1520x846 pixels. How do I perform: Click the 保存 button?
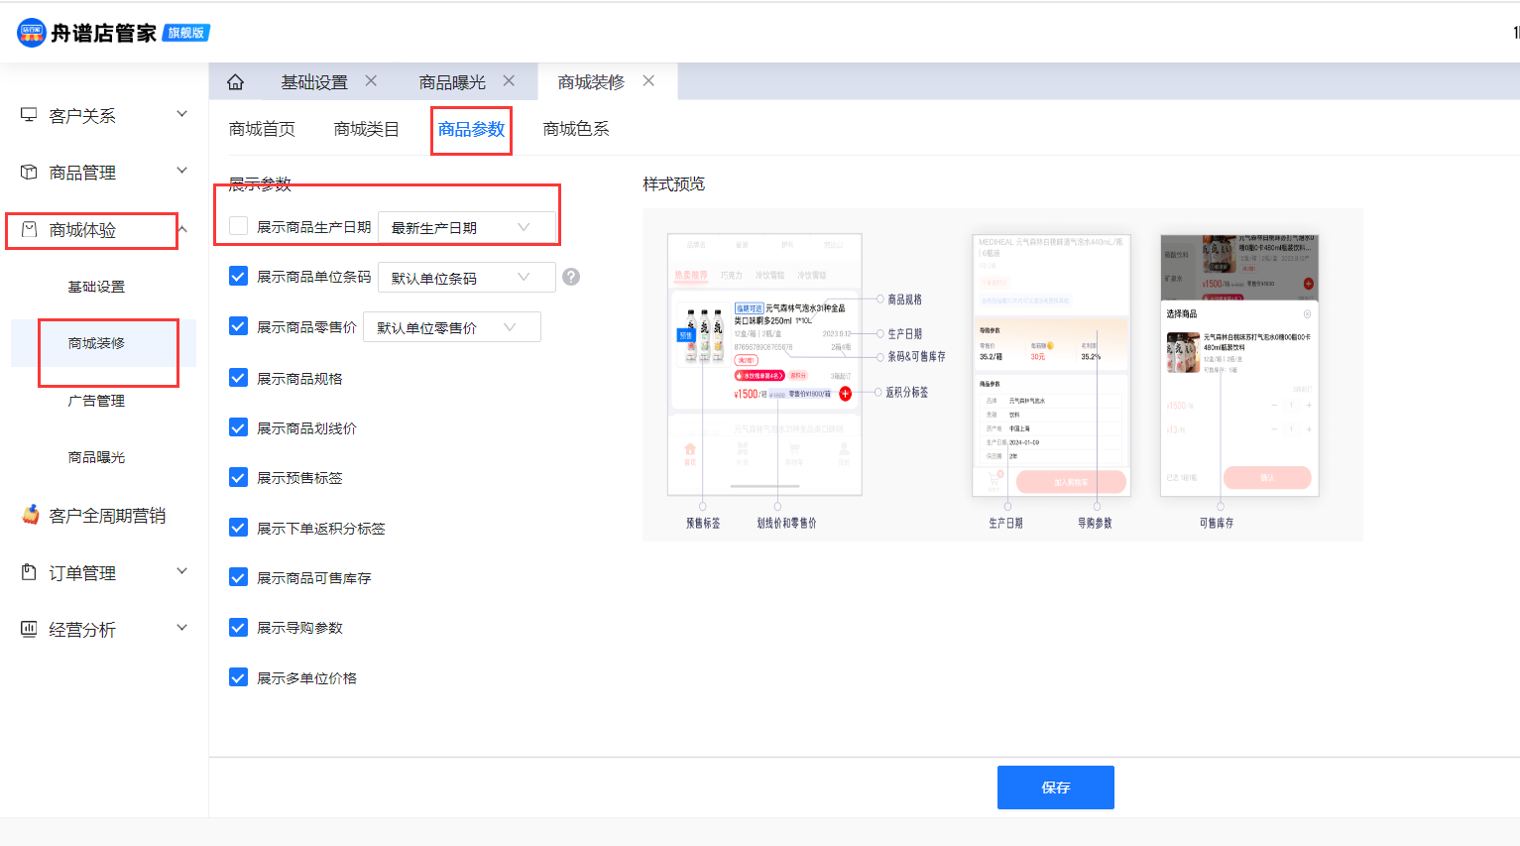tap(1055, 787)
